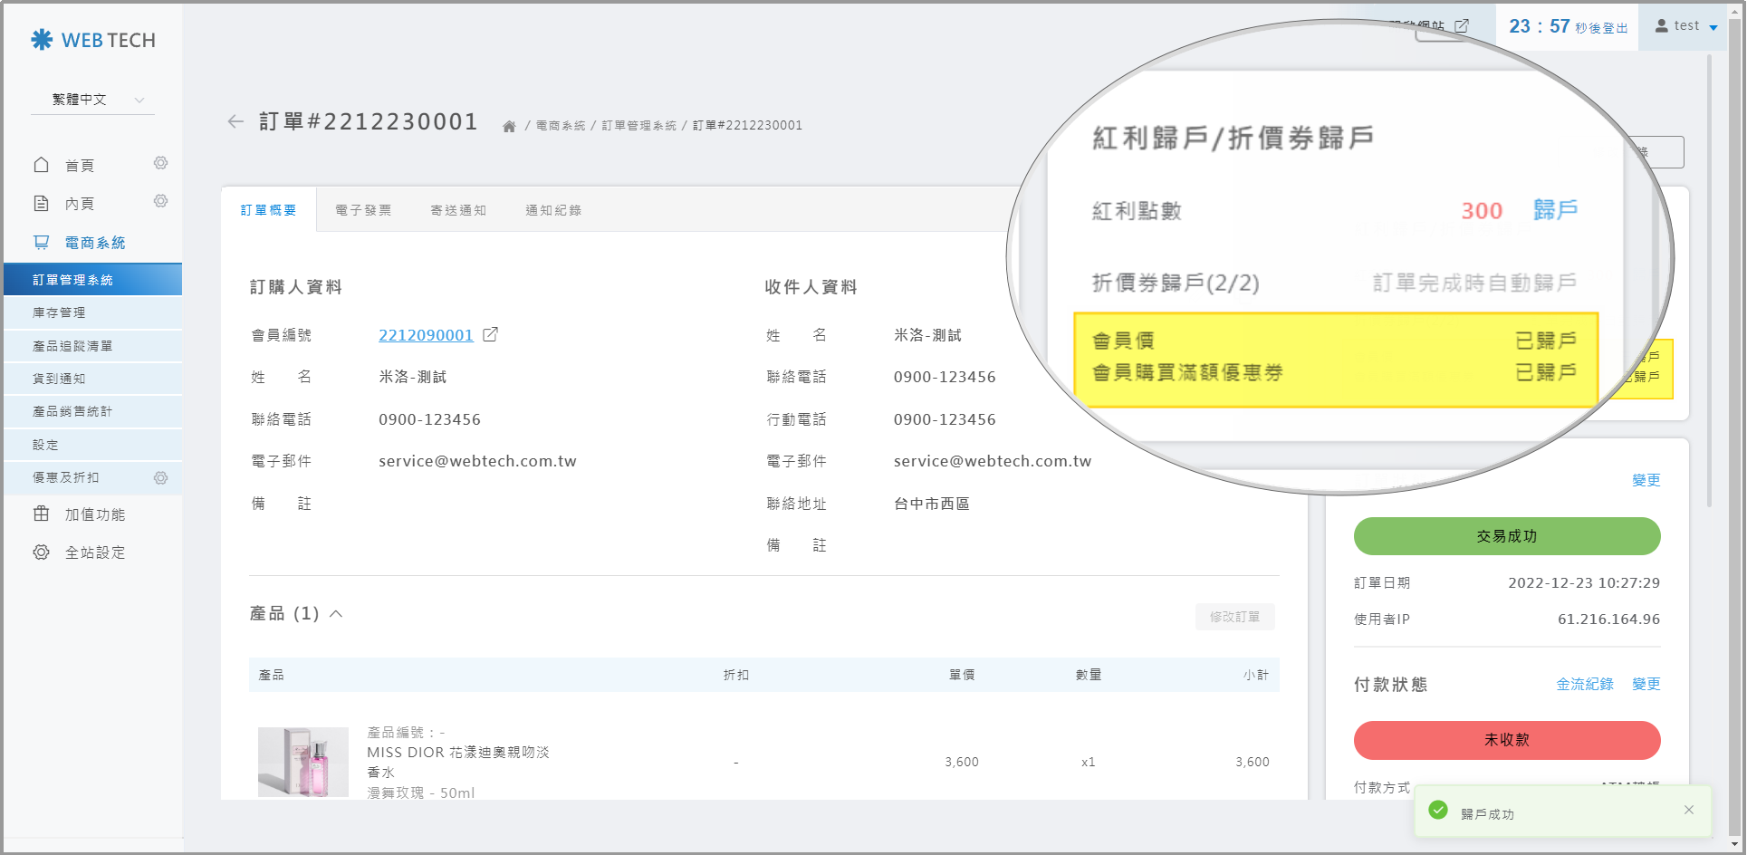Open 庫存管理 in the sidebar

59,312
